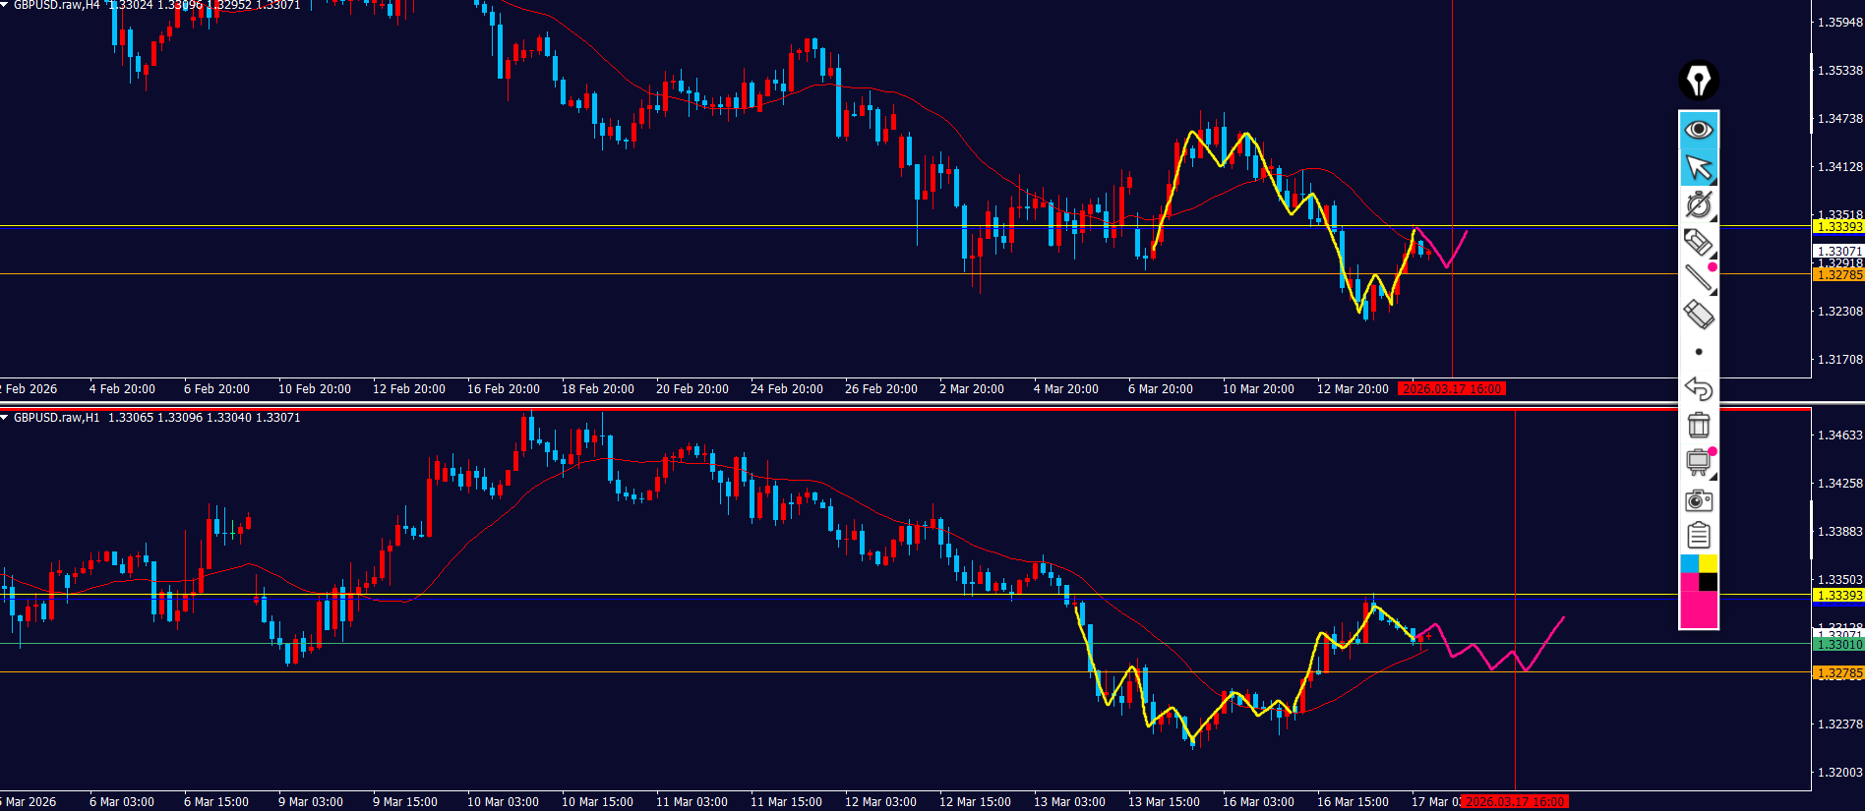This screenshot has width=1865, height=811.
Task: Pick the yellow color swatch
Action: point(1709,563)
